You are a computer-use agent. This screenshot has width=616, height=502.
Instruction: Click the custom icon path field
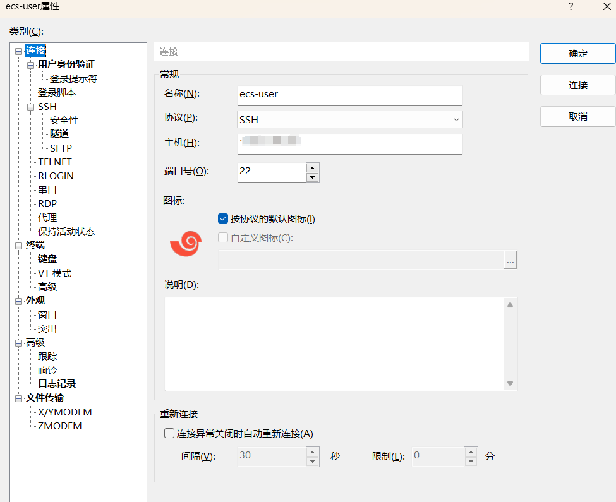361,260
